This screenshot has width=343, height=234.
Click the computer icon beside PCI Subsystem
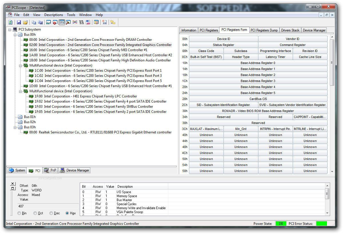[15, 29]
